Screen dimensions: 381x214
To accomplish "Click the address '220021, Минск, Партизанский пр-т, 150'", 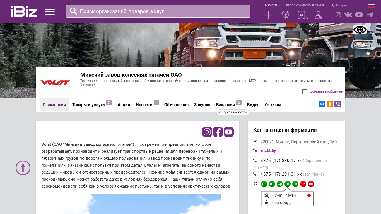I will [298, 142].
